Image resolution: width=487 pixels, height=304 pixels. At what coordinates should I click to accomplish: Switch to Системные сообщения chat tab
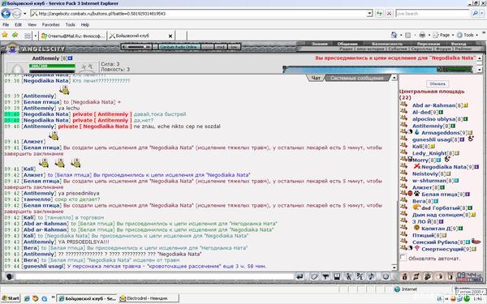356,78
